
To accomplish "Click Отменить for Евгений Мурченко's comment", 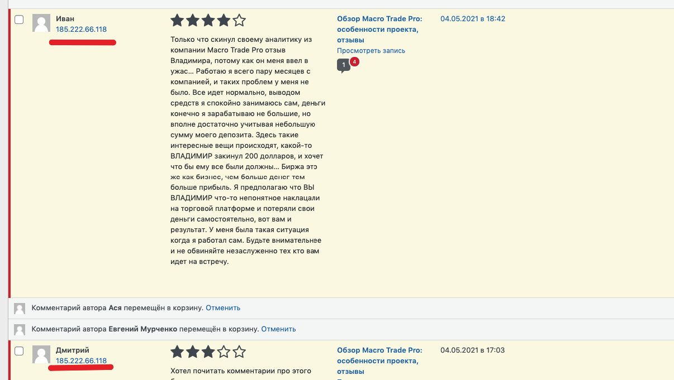I will 278,329.
